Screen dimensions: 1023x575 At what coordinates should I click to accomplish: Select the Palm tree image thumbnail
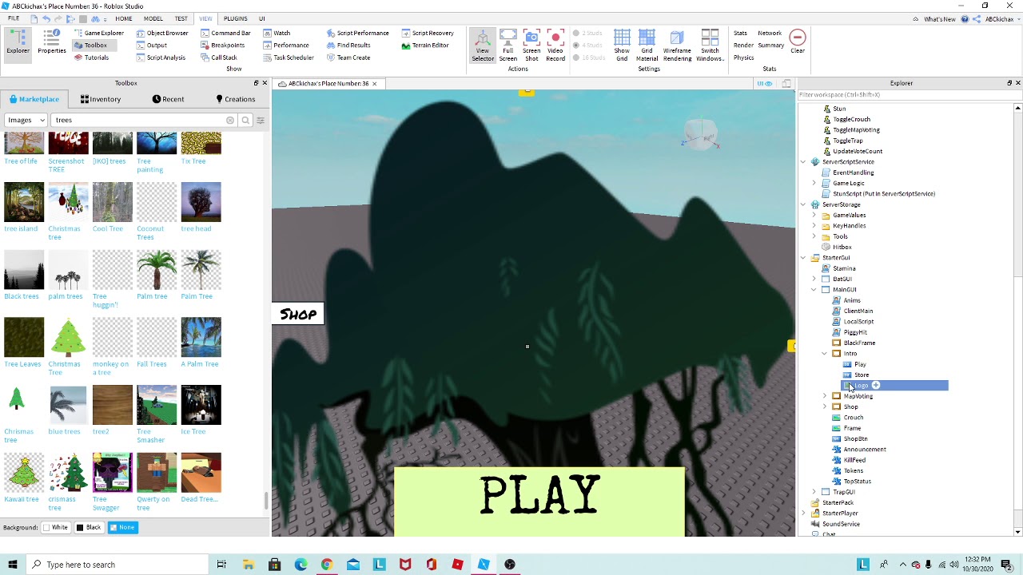click(x=157, y=270)
